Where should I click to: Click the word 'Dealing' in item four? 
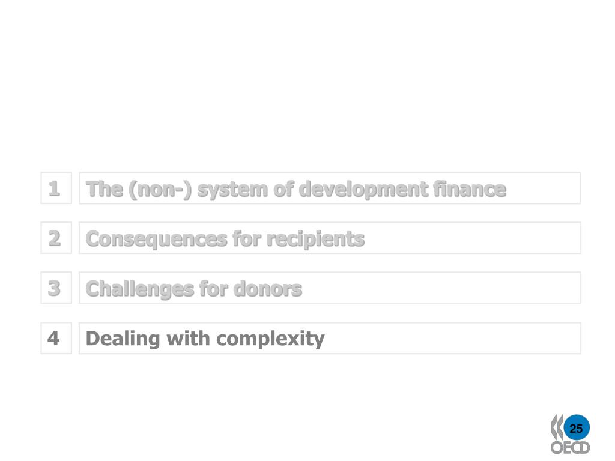[123, 340]
